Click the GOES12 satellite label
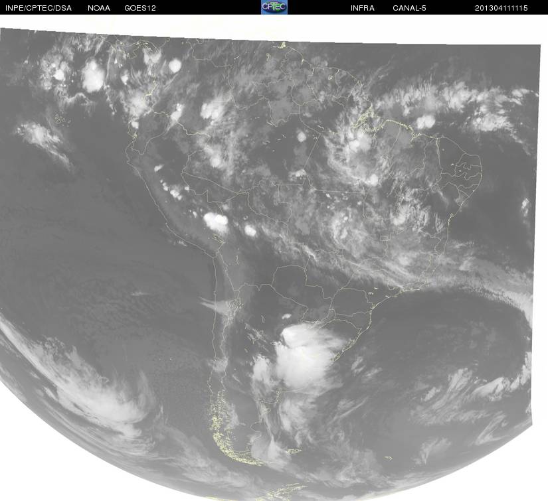 (x=140, y=8)
